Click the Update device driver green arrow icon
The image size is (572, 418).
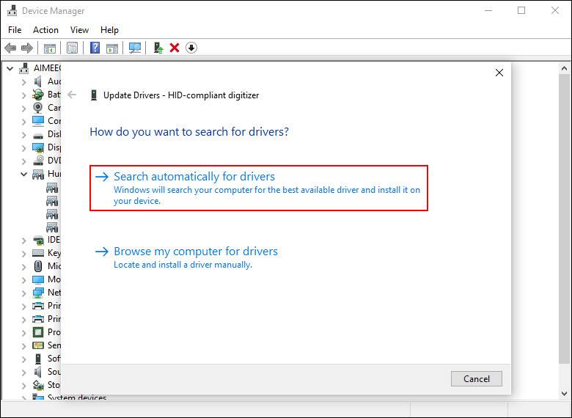(158, 48)
